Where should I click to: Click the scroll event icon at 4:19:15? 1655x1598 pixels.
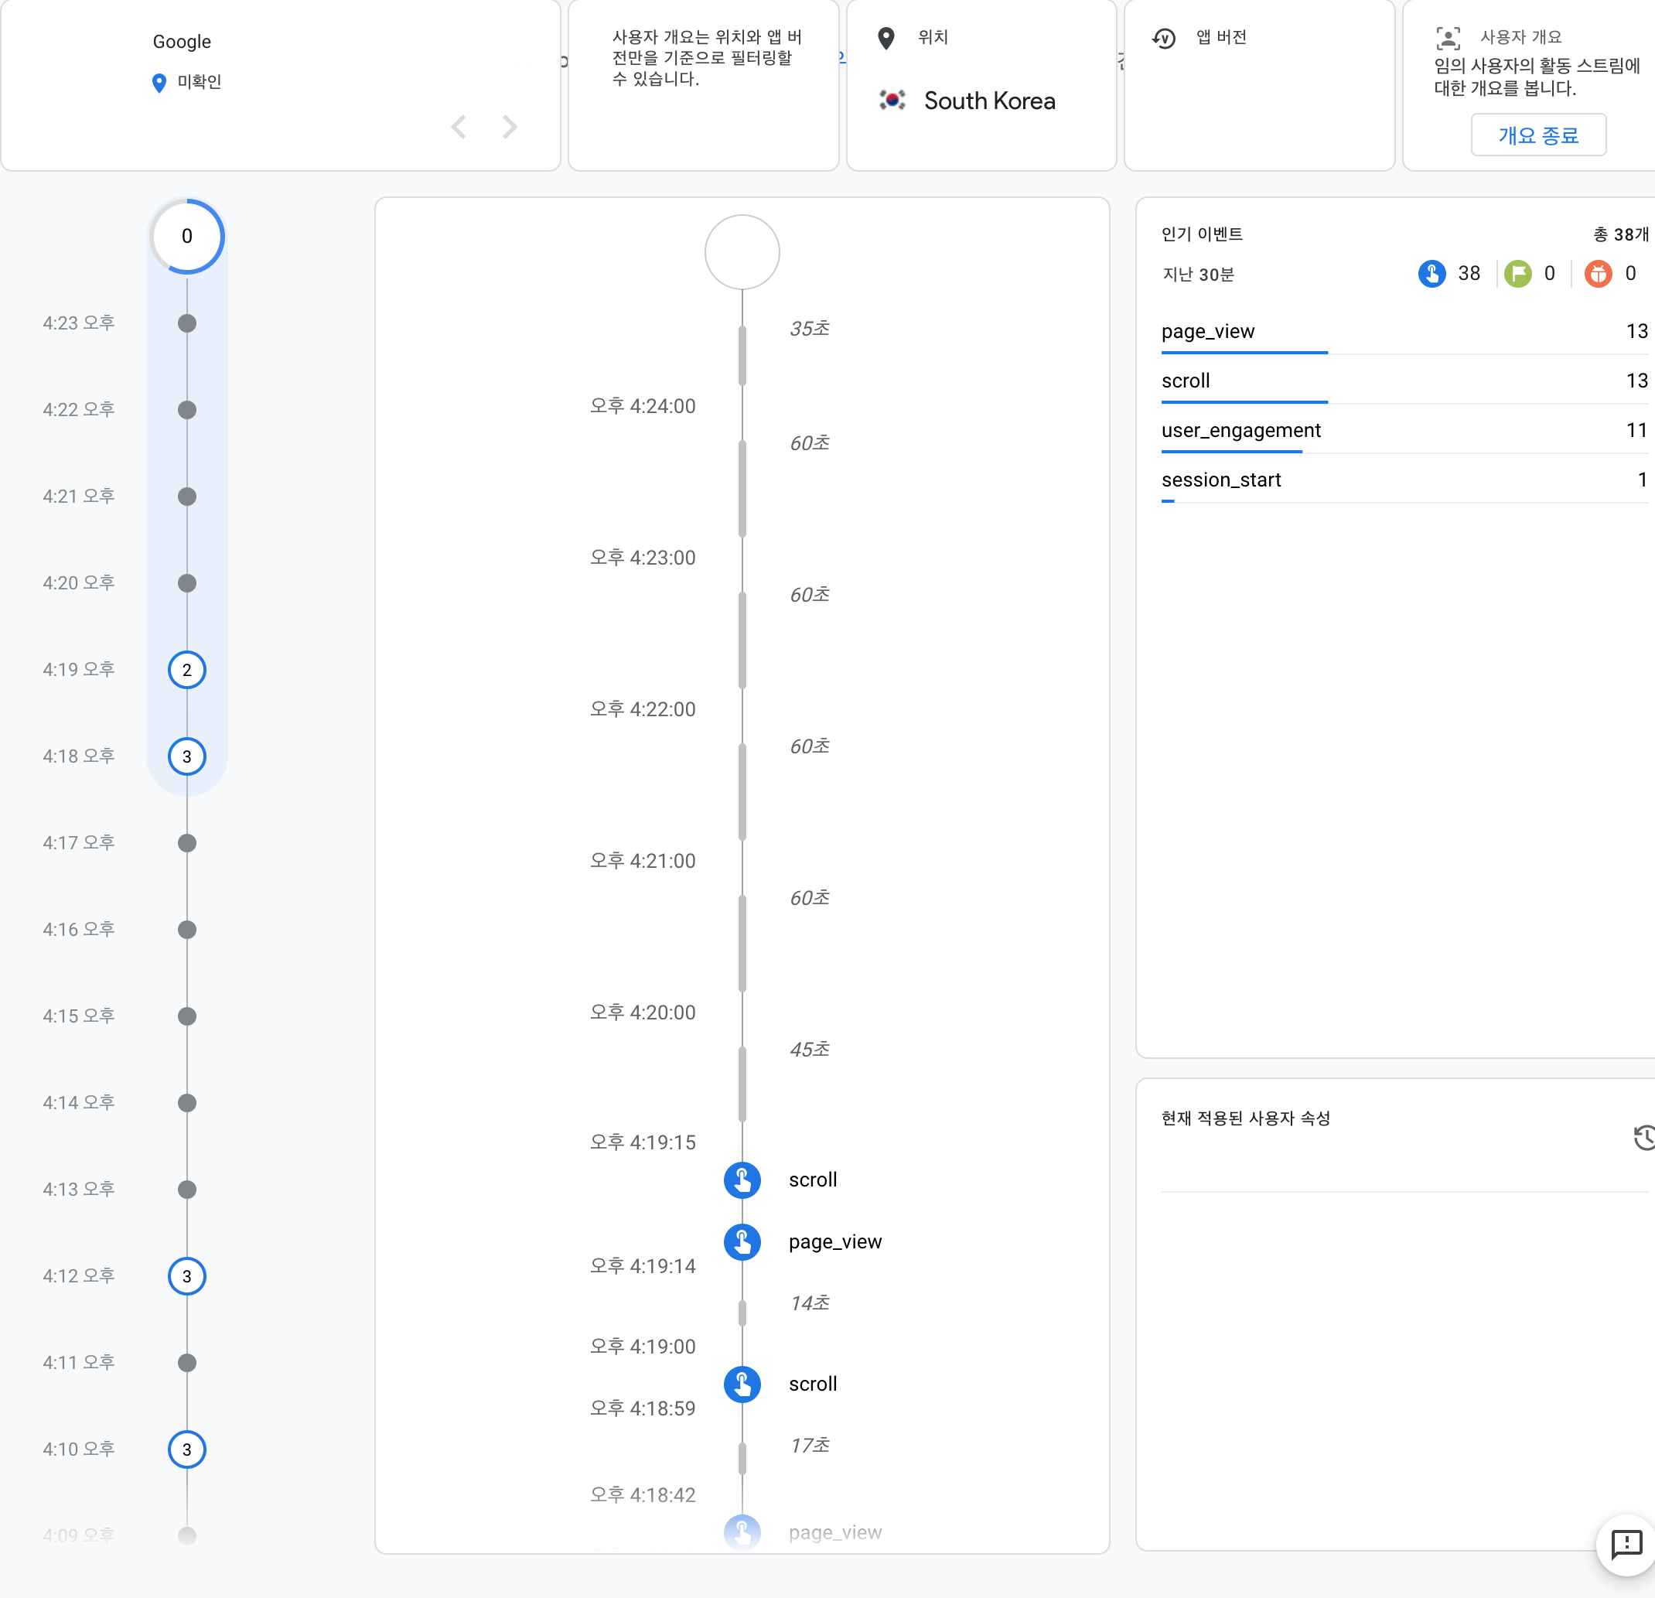click(x=742, y=1180)
